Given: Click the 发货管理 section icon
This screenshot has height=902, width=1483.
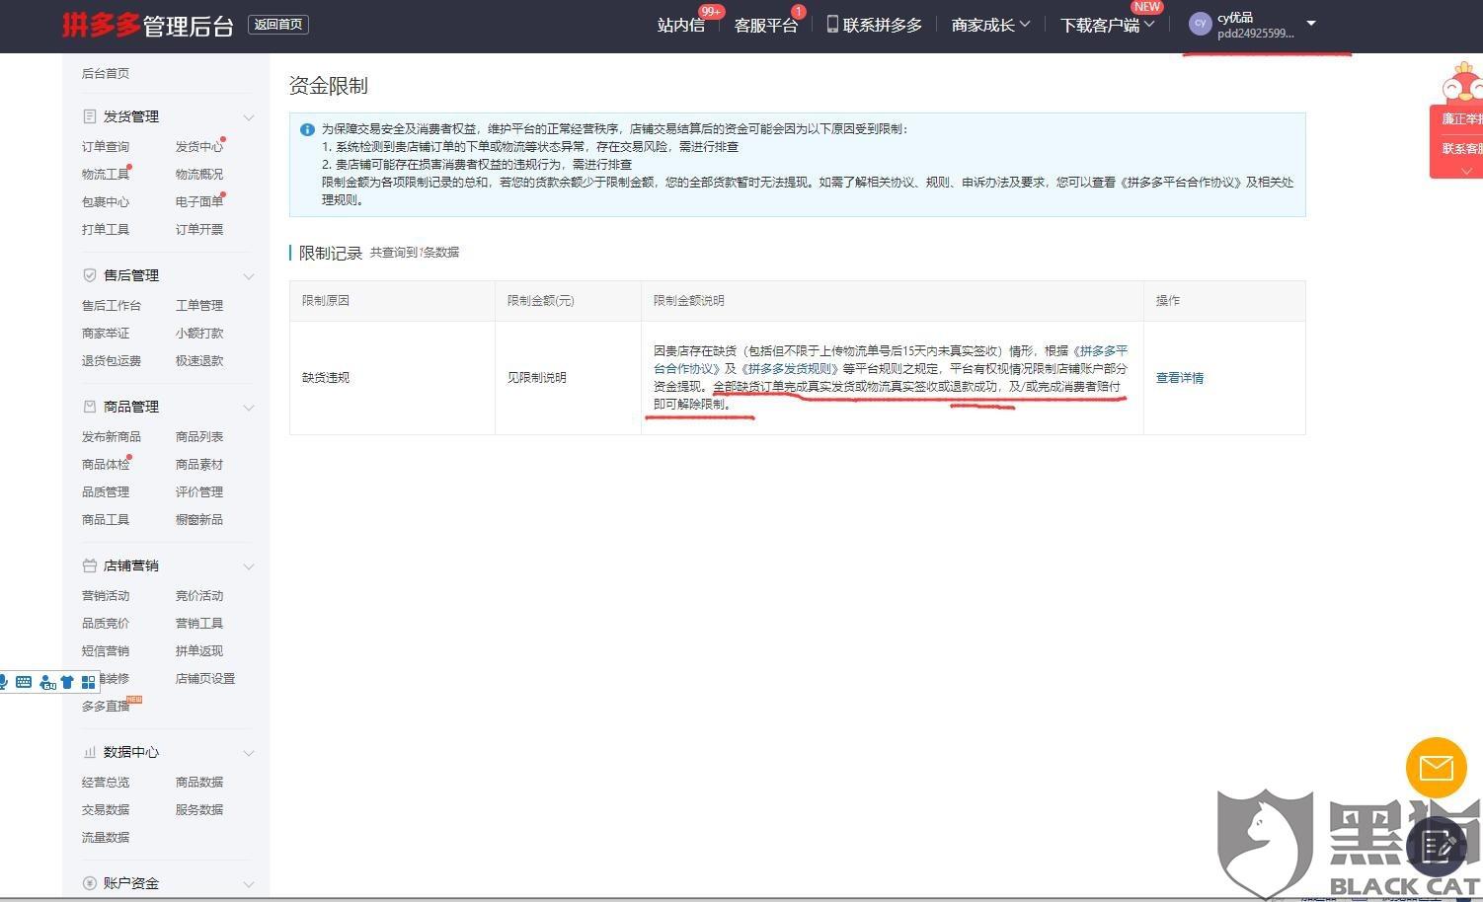Looking at the screenshot, I should tap(90, 116).
